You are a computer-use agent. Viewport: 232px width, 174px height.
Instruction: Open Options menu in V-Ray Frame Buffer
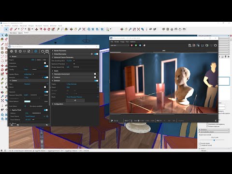pos(133,42)
